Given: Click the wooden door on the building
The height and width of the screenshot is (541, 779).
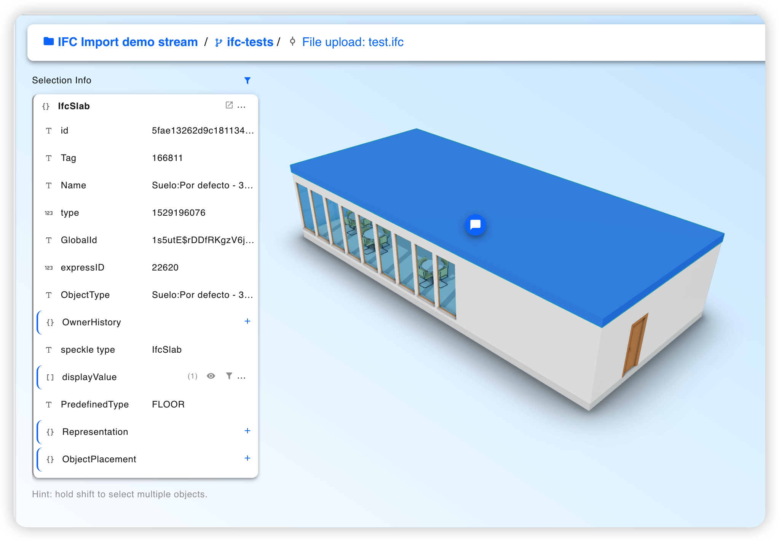Looking at the screenshot, I should 635,345.
